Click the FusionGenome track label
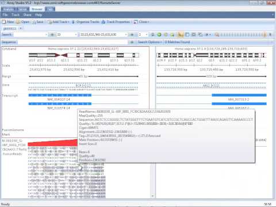276x207 pixels. point(13,130)
